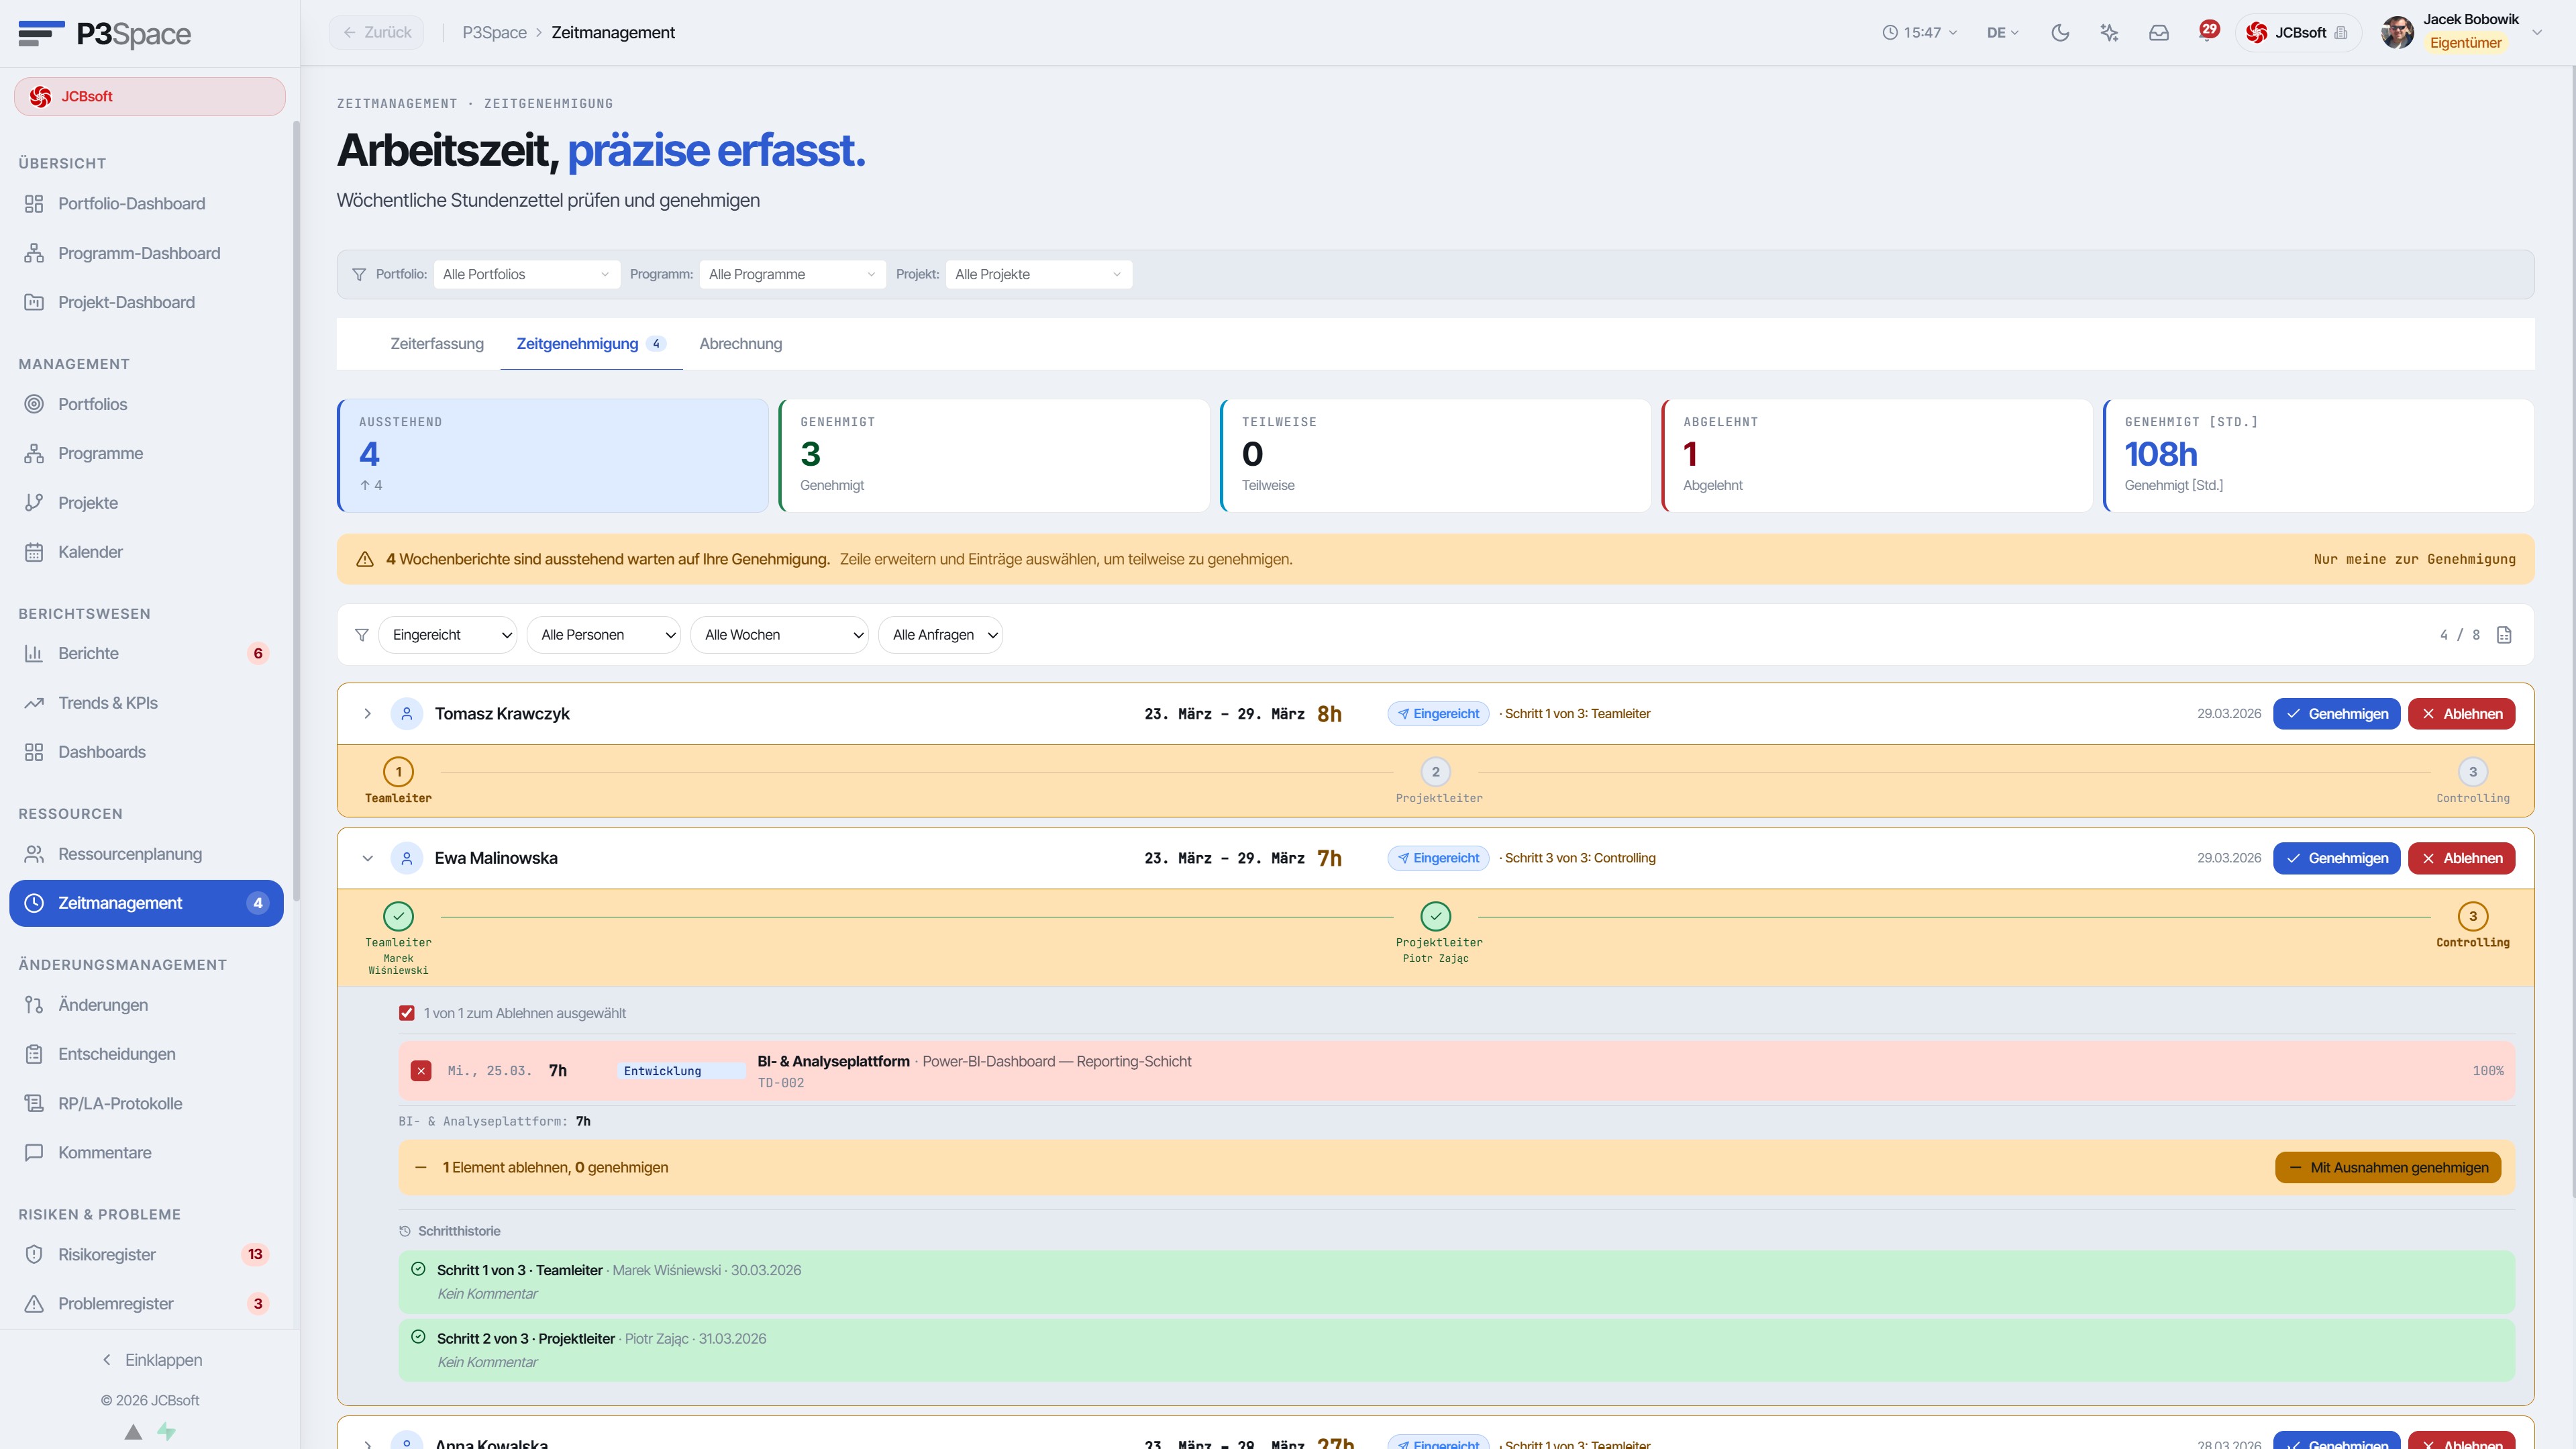Click step 3 Controlling marker for Ewa Malinowska
Screen dimensions: 2576x1449
(x=2472, y=917)
